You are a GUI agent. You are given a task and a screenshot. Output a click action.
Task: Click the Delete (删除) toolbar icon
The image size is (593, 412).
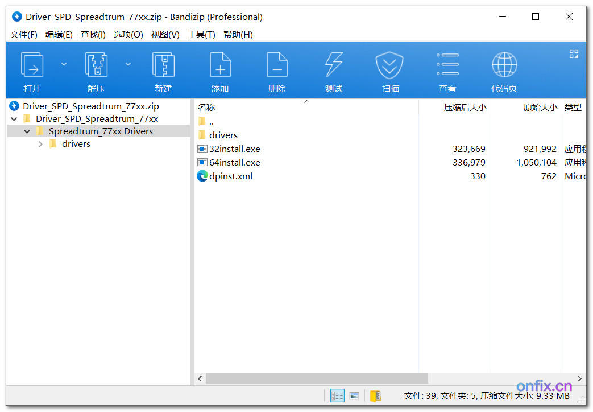tap(277, 65)
